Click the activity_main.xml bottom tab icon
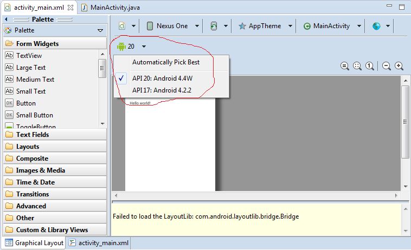This screenshot has height=250, width=411. pyautogui.click(x=72, y=242)
